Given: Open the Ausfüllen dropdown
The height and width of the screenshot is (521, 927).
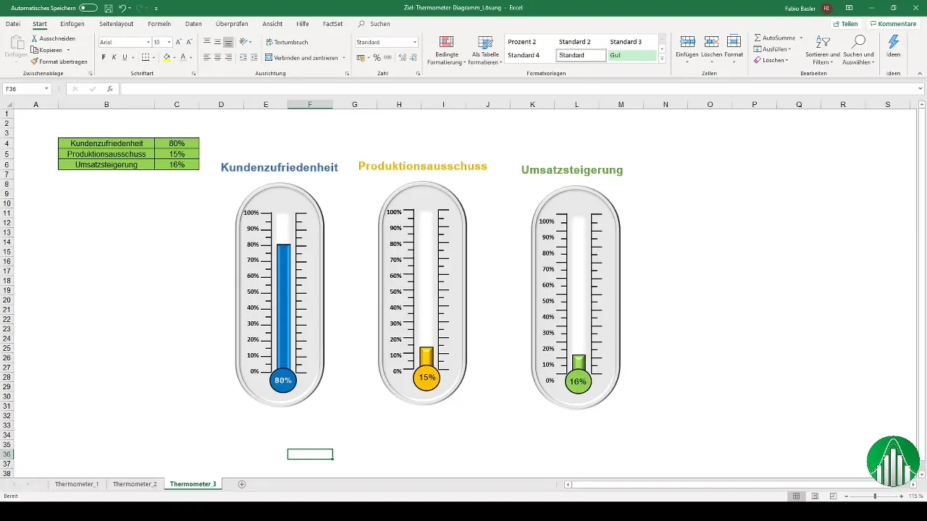Looking at the screenshot, I should pyautogui.click(x=772, y=48).
